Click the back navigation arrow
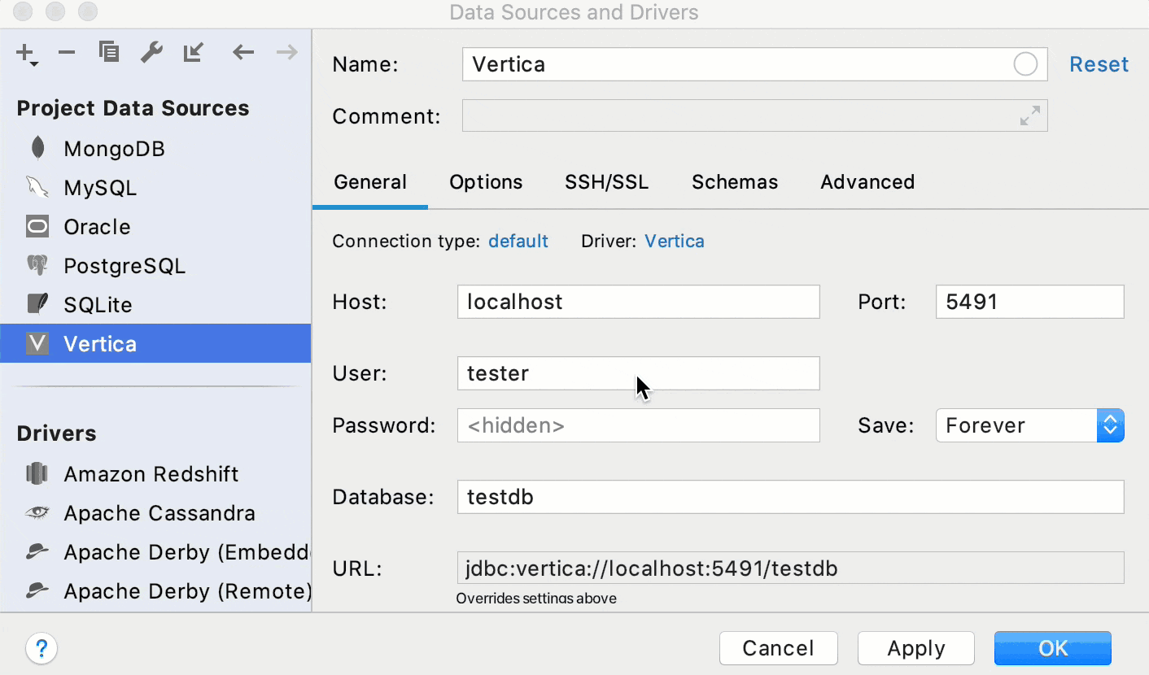 [x=242, y=51]
